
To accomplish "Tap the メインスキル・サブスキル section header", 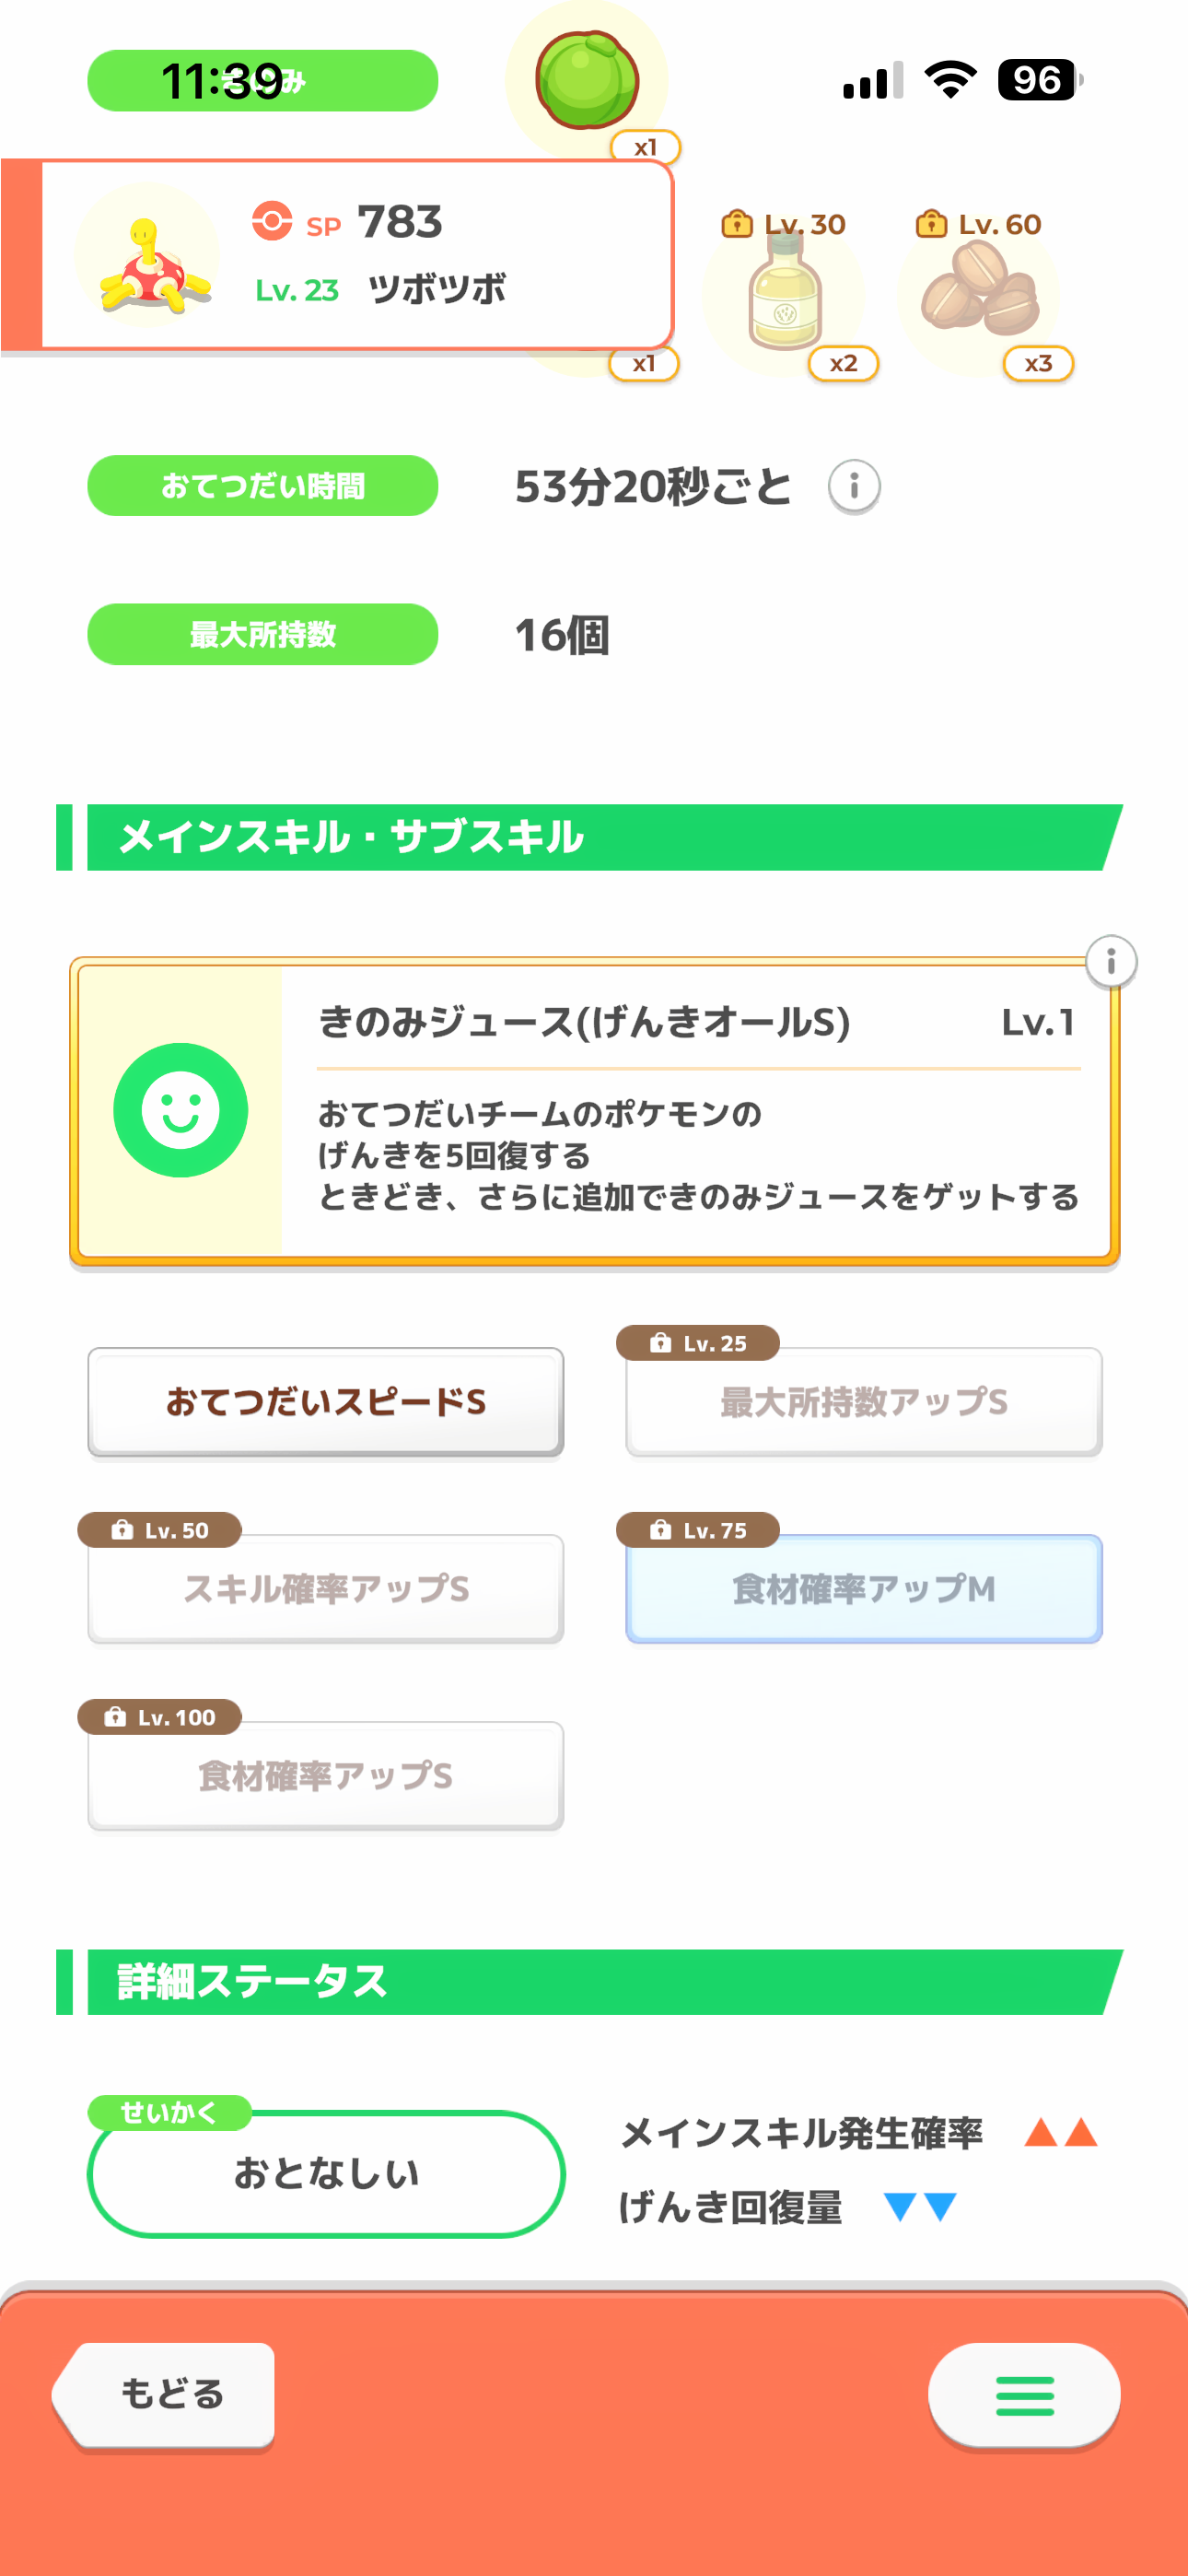I will (590, 837).
